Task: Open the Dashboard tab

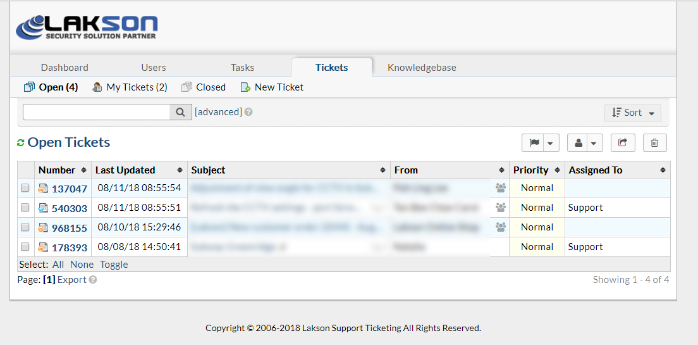Action: (x=64, y=67)
